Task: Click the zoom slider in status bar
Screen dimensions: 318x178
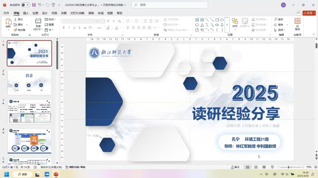Action: 290,167
